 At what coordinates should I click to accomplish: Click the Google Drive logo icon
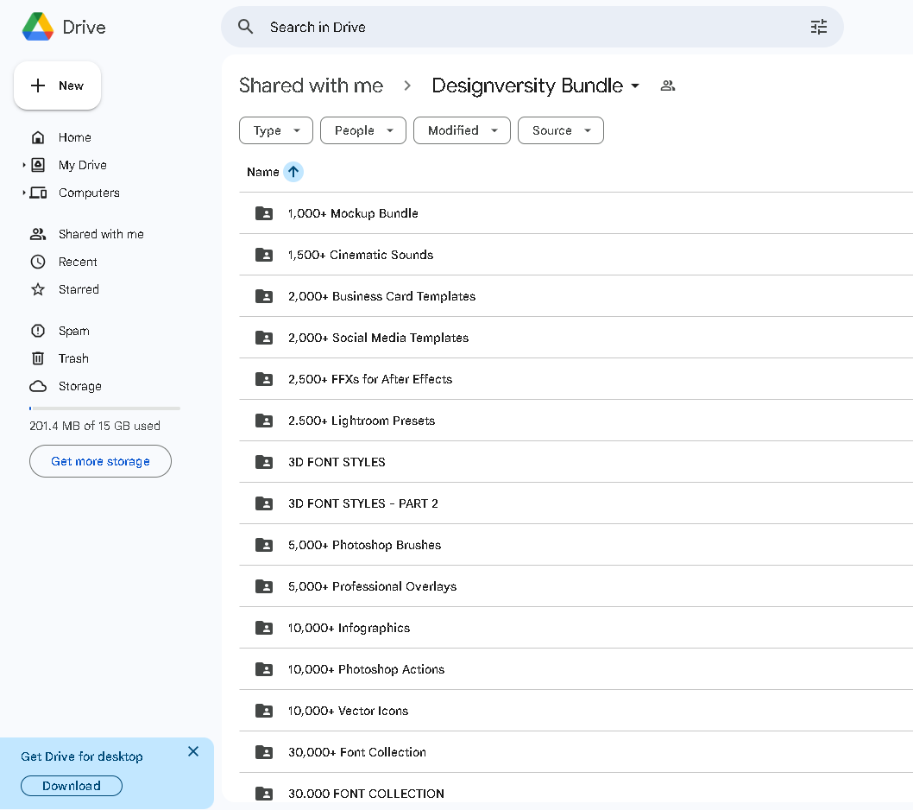[x=37, y=27]
